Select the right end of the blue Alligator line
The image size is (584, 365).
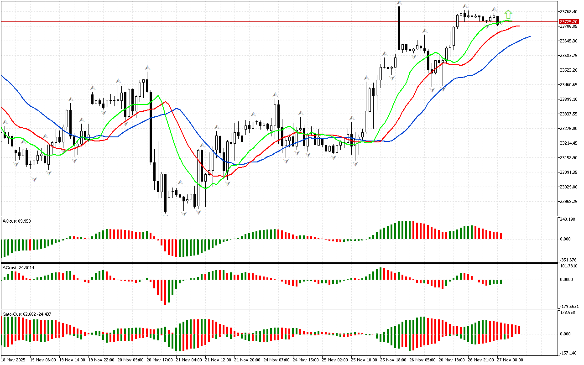[x=530, y=36]
